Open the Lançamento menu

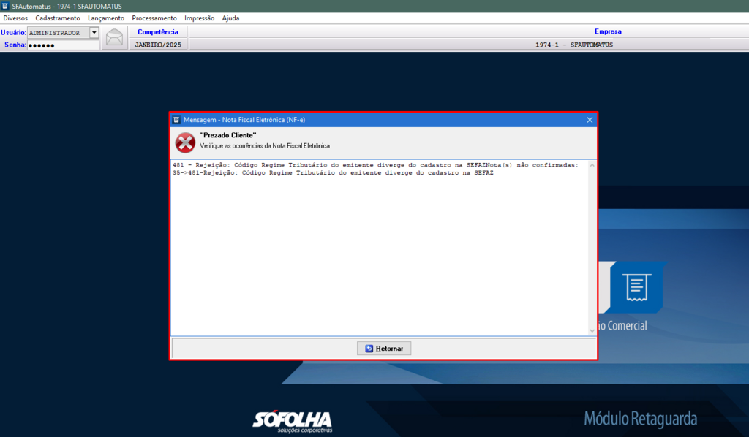tap(106, 18)
